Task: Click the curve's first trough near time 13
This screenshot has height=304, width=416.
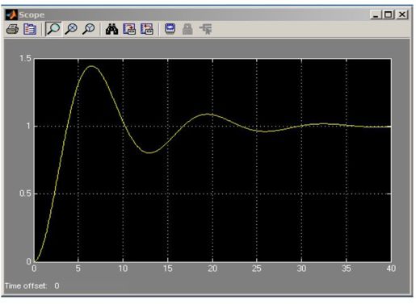Action: click(x=149, y=152)
